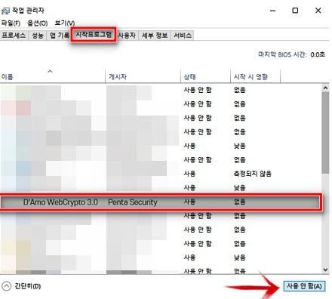
Task: Sort by the 게시자 column header
Action: (143, 76)
